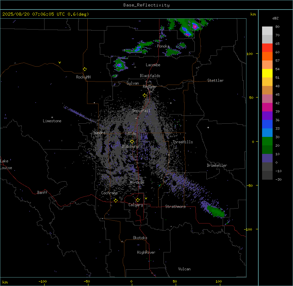Click the Ponoka city label
293x286 pixels.
(x=163, y=46)
